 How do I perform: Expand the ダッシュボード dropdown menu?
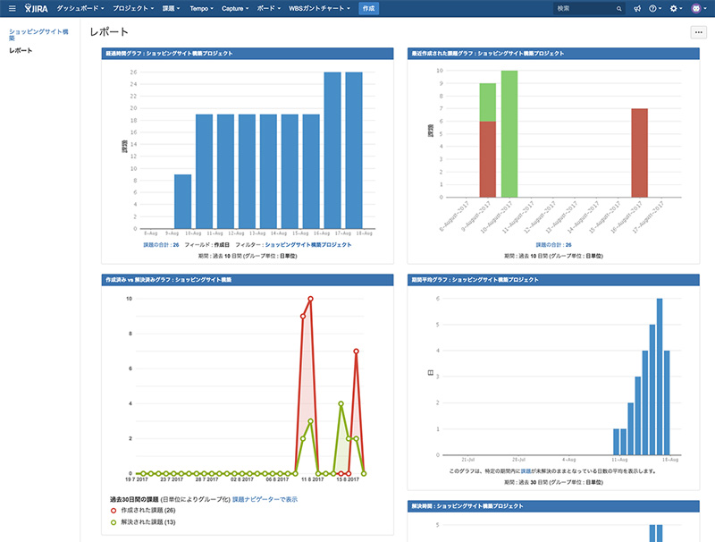[80, 8]
